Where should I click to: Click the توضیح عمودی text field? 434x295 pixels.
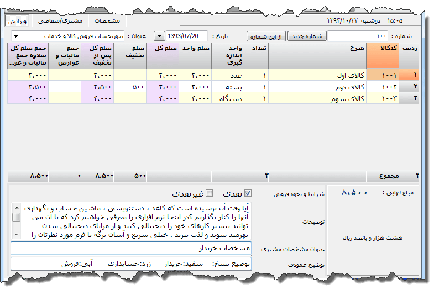click(130, 264)
